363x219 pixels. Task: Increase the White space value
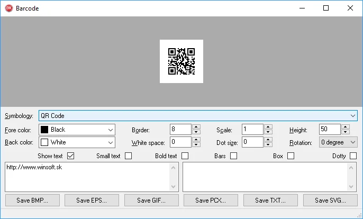pyautogui.click(x=196, y=139)
